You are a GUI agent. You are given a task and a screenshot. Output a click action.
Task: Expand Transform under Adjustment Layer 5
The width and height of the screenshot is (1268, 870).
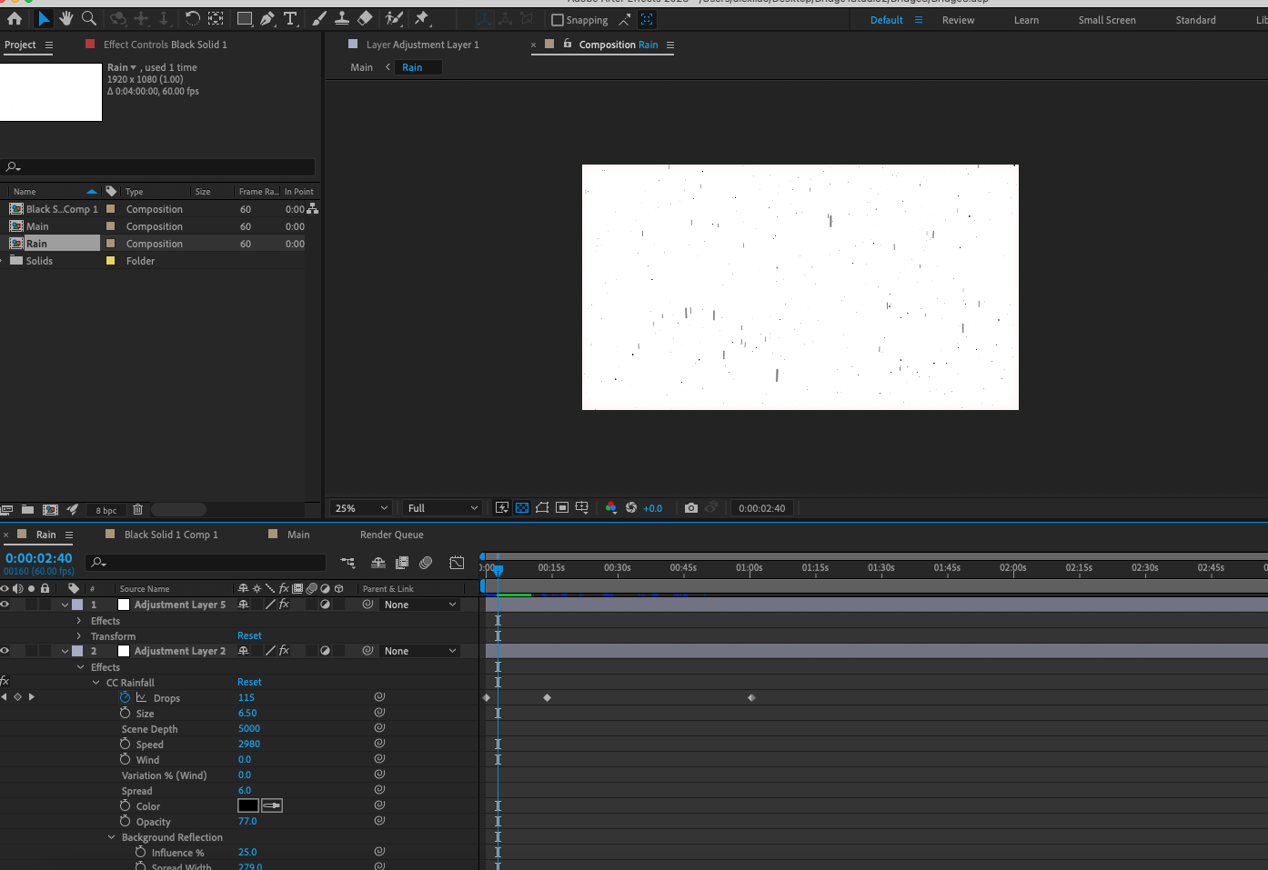click(79, 636)
